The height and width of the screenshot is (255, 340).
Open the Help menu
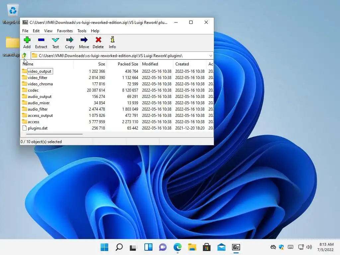(95, 31)
